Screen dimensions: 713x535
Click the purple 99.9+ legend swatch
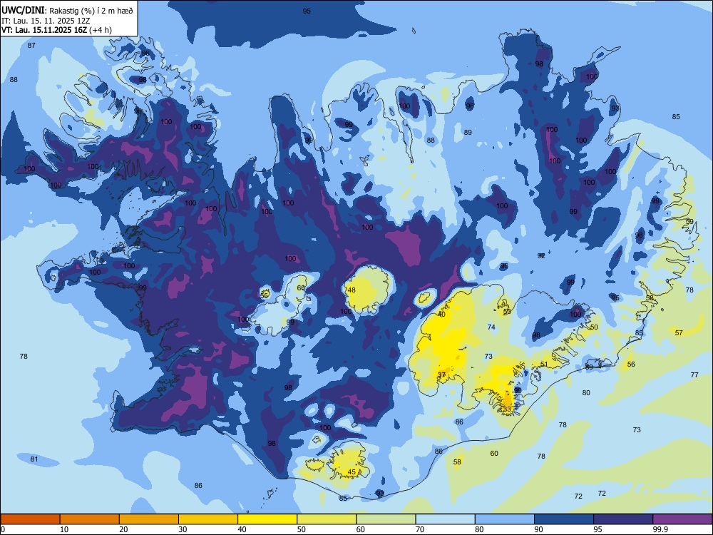click(682, 519)
